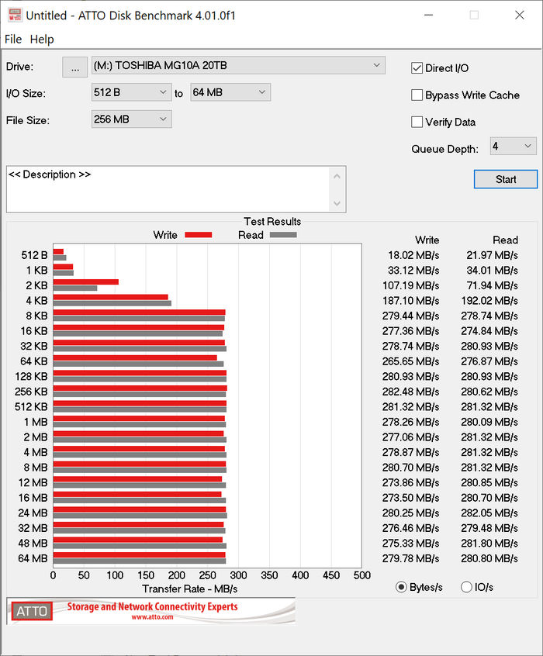The image size is (543, 656).
Task: Enable the Verify Data checkbox
Action: (x=417, y=122)
